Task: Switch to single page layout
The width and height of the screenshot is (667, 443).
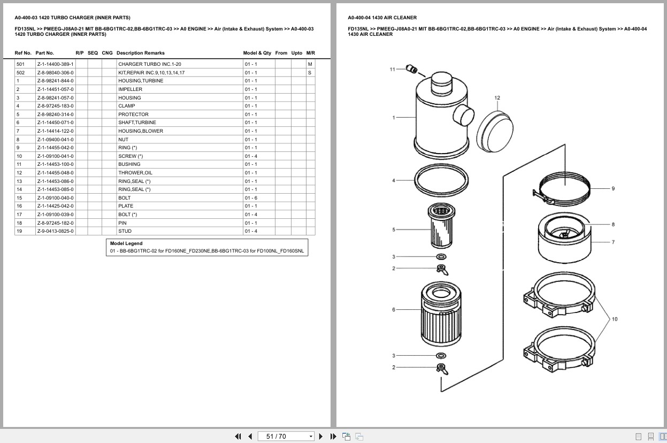Action: [x=639, y=437]
